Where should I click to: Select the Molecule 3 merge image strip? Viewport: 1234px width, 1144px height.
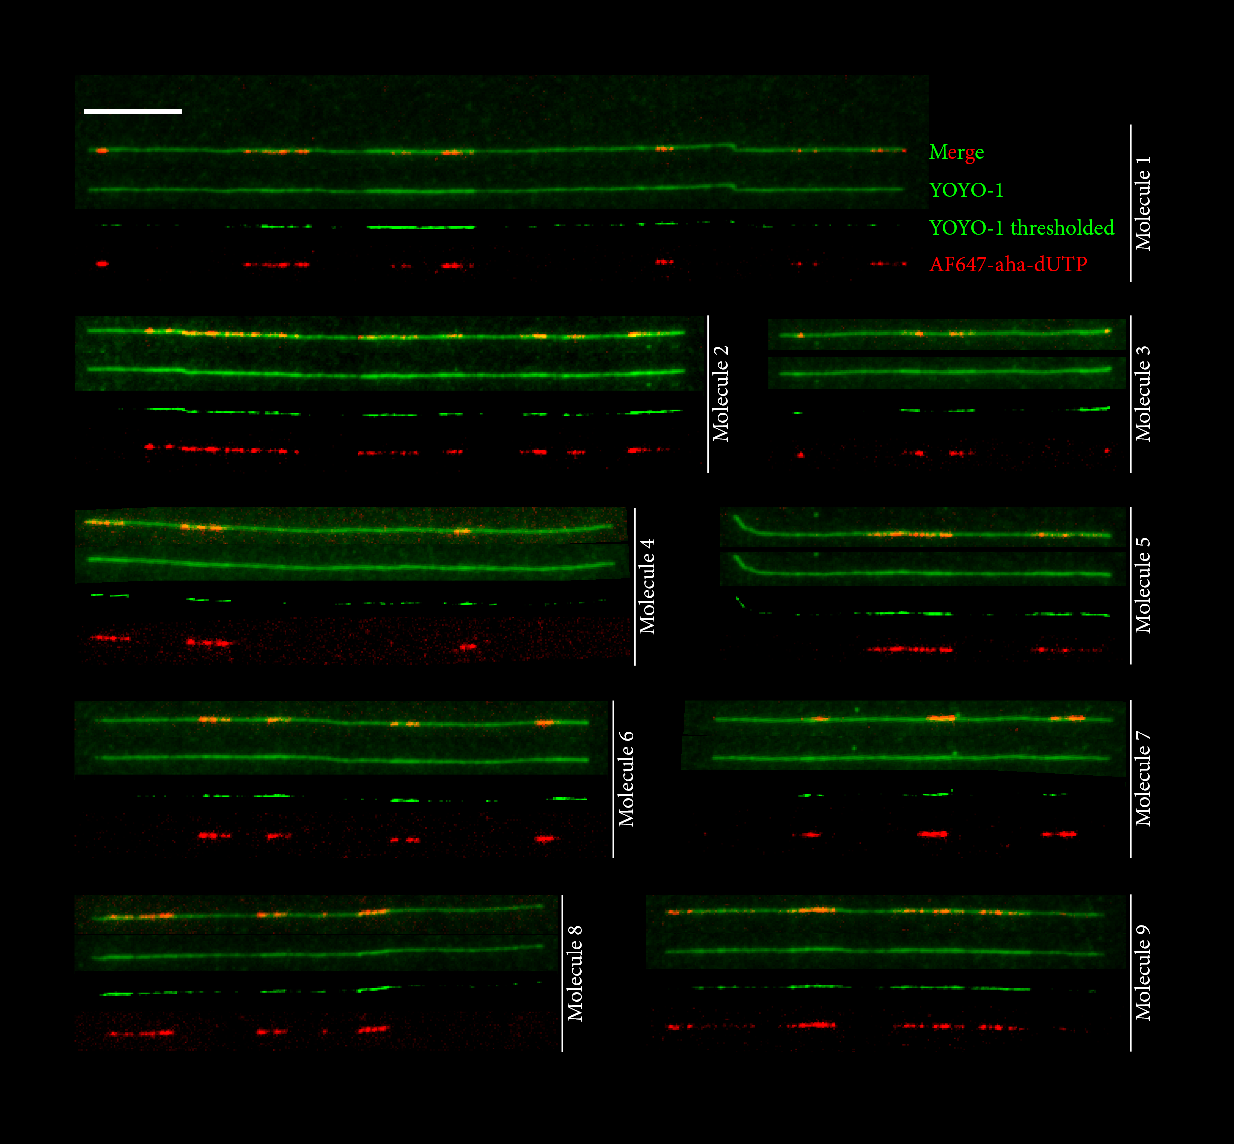pyautogui.click(x=947, y=334)
